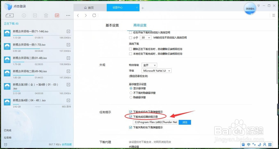Click progress bar of 新概念英语每一册(1-70).iso
This screenshot has height=149, width=279.
pyautogui.click(x=42, y=49)
